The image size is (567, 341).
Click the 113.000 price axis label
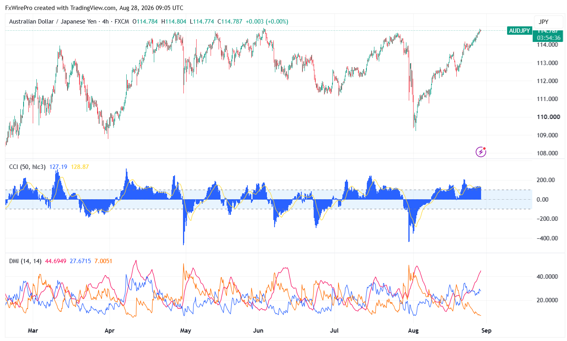pyautogui.click(x=547, y=63)
